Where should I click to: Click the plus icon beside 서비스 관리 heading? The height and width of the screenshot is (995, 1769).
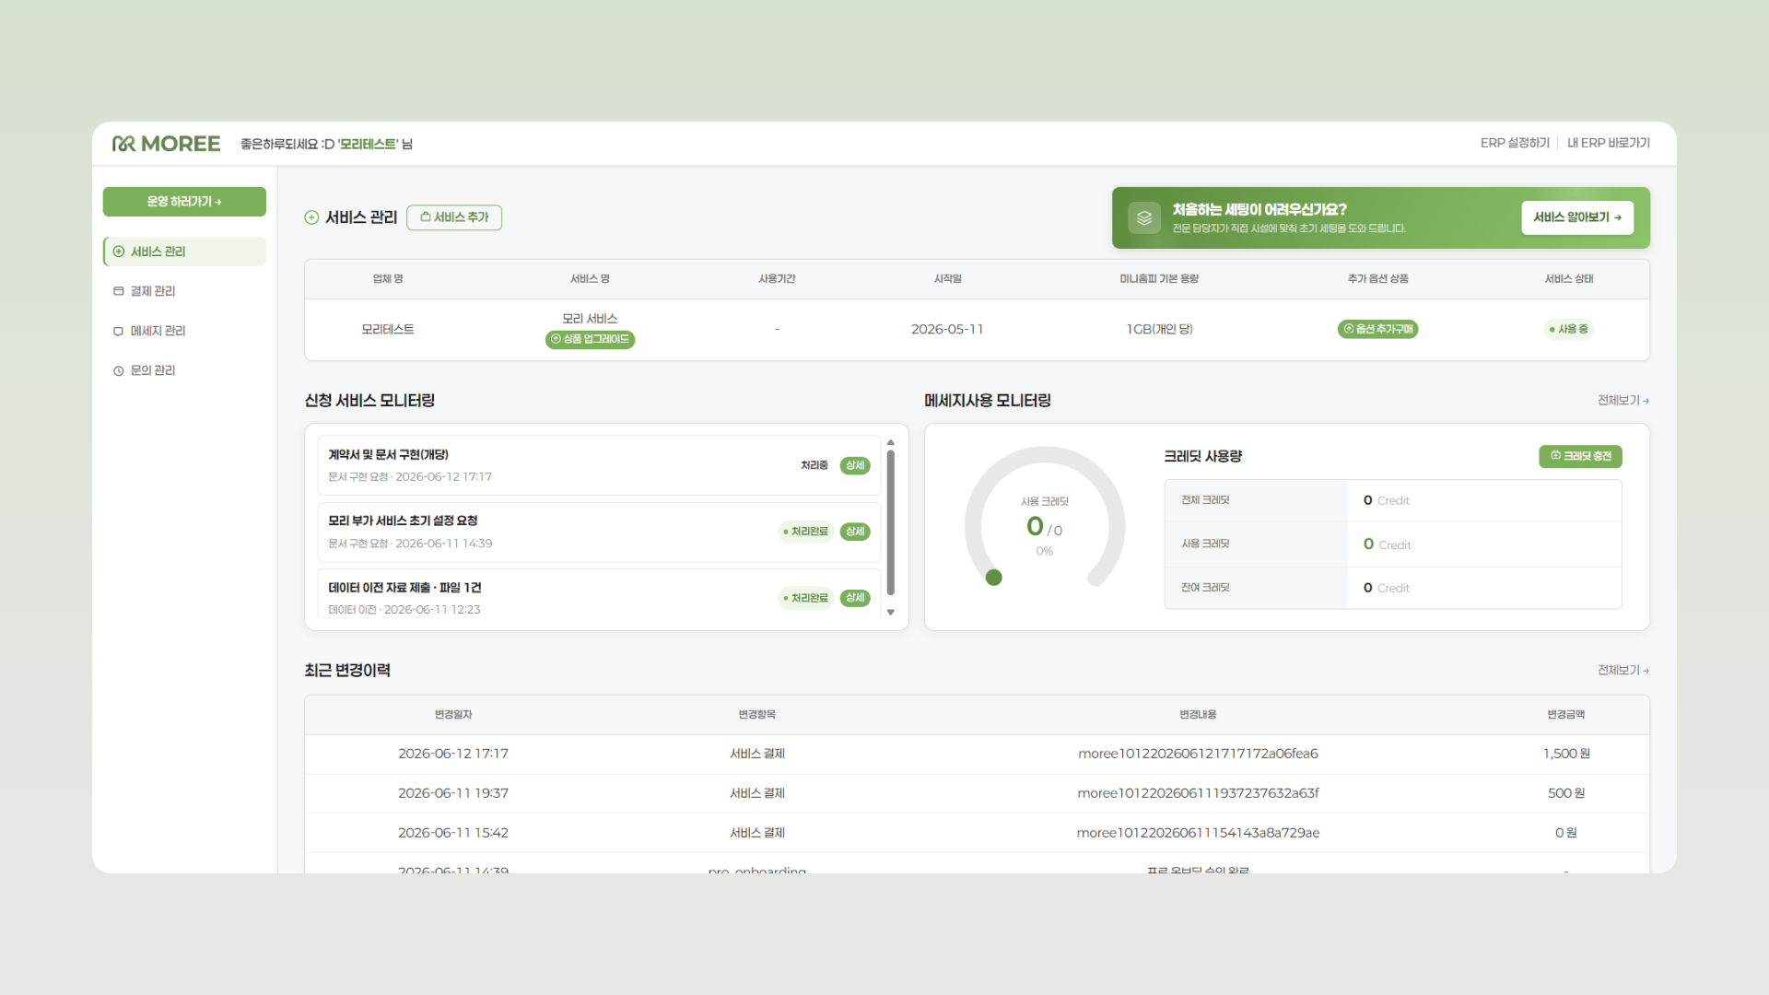(311, 217)
